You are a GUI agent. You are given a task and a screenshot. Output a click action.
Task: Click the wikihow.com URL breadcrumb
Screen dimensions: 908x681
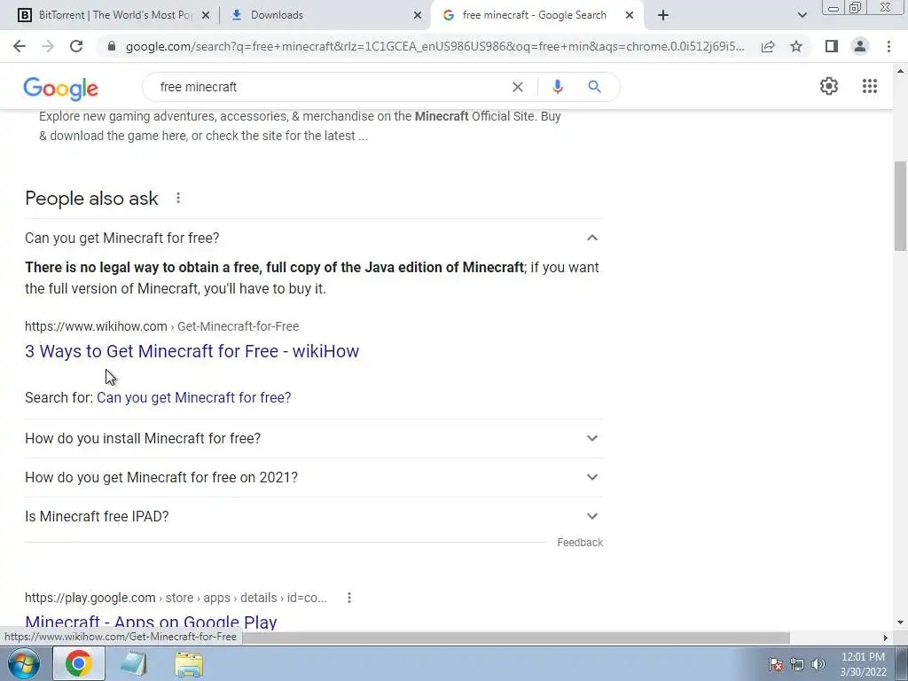pos(161,326)
